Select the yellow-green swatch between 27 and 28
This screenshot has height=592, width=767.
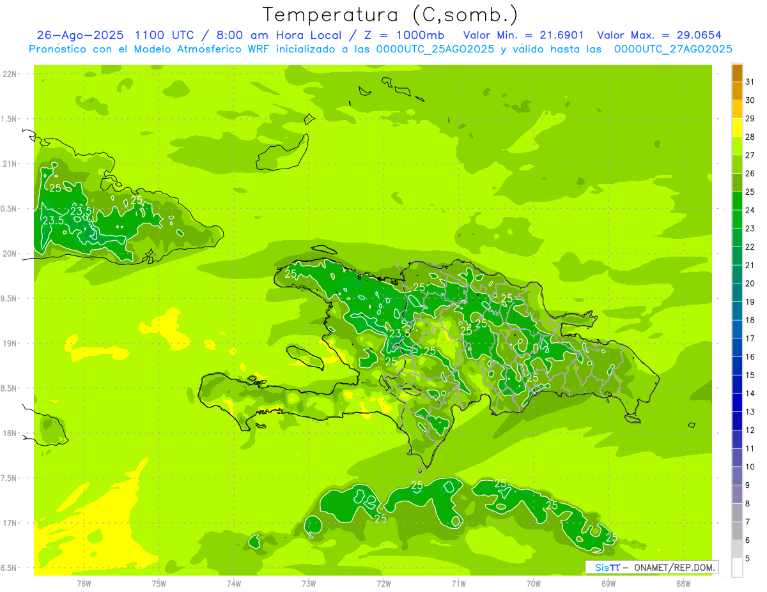(737, 146)
